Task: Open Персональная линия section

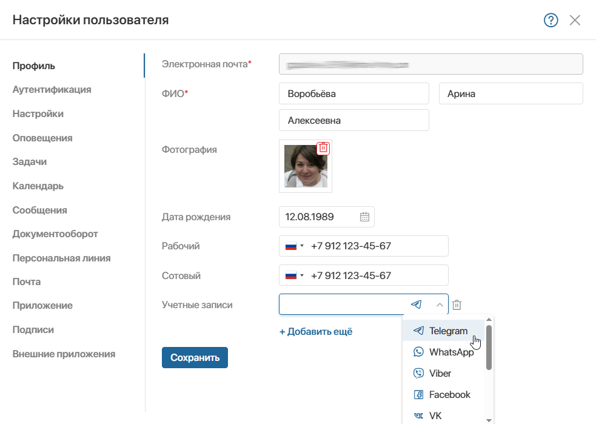Action: 62,258
